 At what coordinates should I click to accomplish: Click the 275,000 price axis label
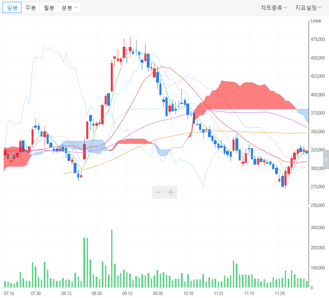click(318, 187)
